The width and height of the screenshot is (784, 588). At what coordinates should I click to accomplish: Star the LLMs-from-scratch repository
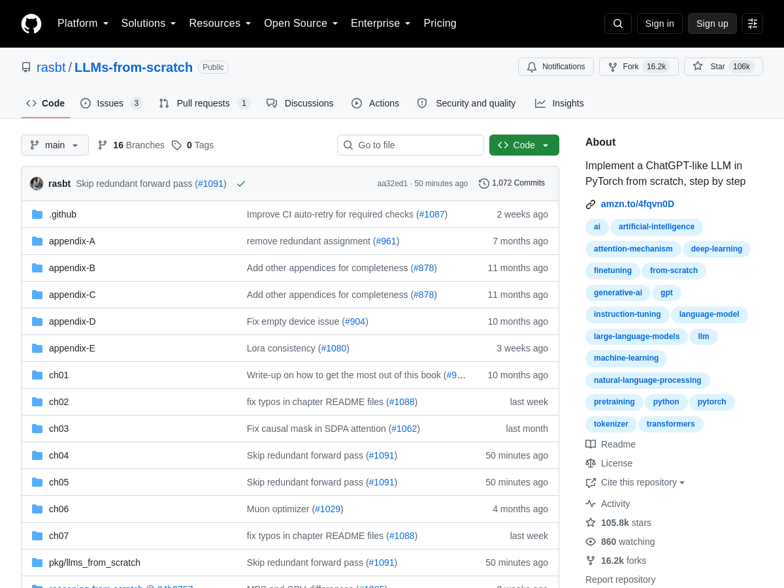723,67
